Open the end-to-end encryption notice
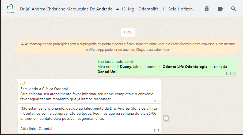This screenshot has width=243, height=135. pyautogui.click(x=128, y=47)
